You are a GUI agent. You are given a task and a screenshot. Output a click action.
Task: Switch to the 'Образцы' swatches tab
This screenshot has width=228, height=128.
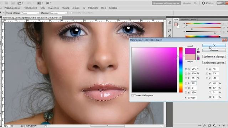[185, 20]
